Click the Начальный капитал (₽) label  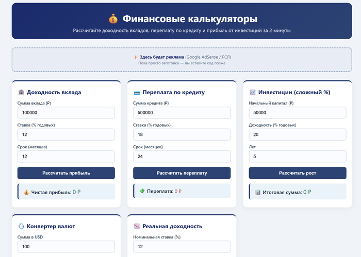pyautogui.click(x=271, y=103)
